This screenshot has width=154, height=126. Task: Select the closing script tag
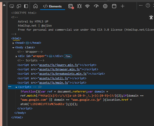click(25, 109)
